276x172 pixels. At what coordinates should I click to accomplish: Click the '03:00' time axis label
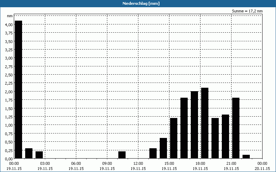[x=45, y=164]
